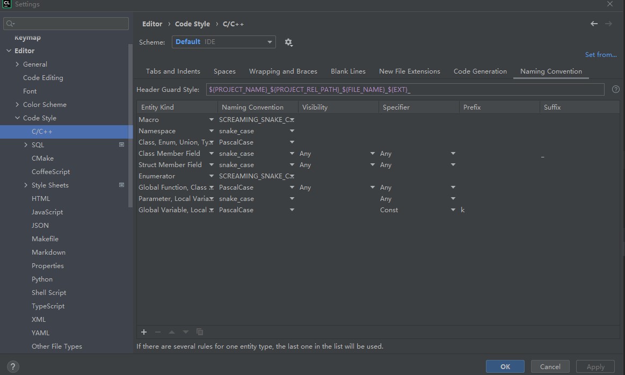The image size is (625, 375).
Task: Open Struct Member Field specifier dropdown
Action: tap(453, 165)
